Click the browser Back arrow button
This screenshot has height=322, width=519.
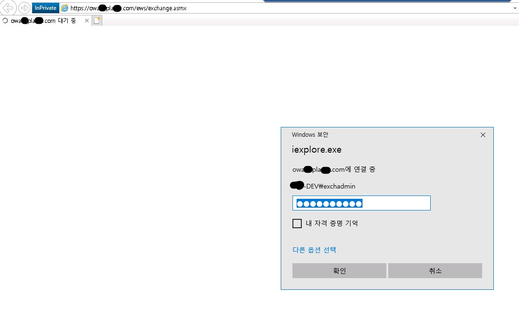pos(7,7)
